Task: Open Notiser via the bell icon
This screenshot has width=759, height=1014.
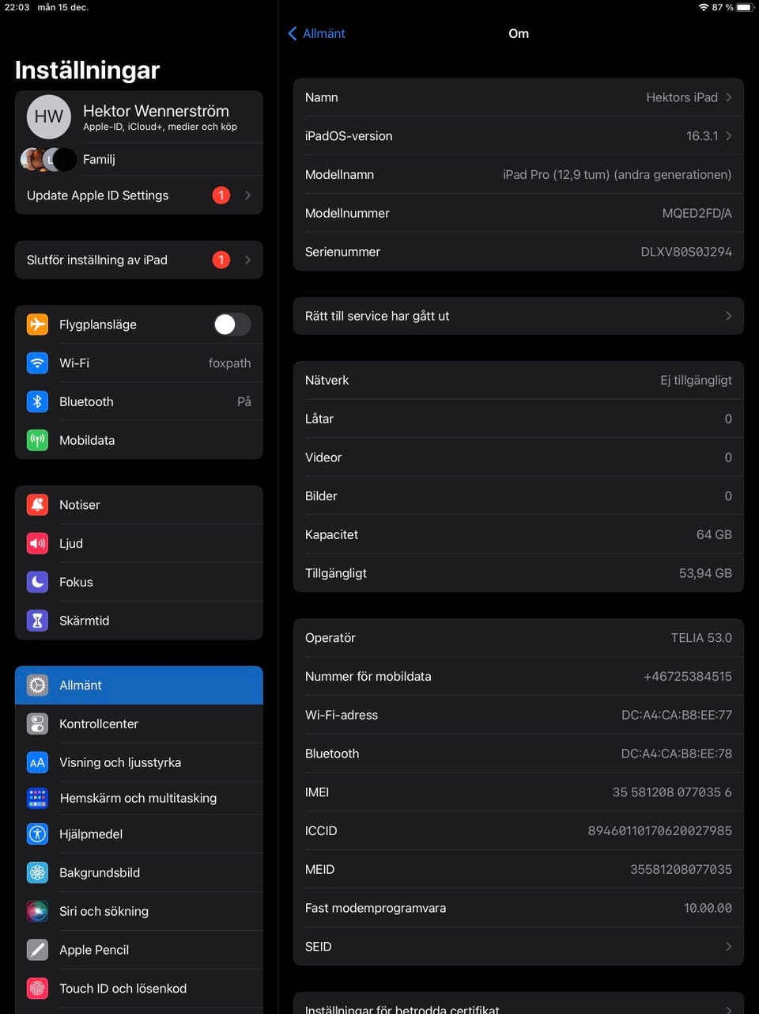Action: (x=37, y=505)
